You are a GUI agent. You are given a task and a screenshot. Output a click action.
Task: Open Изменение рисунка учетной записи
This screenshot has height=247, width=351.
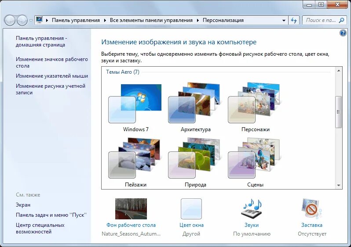[x=51, y=89]
